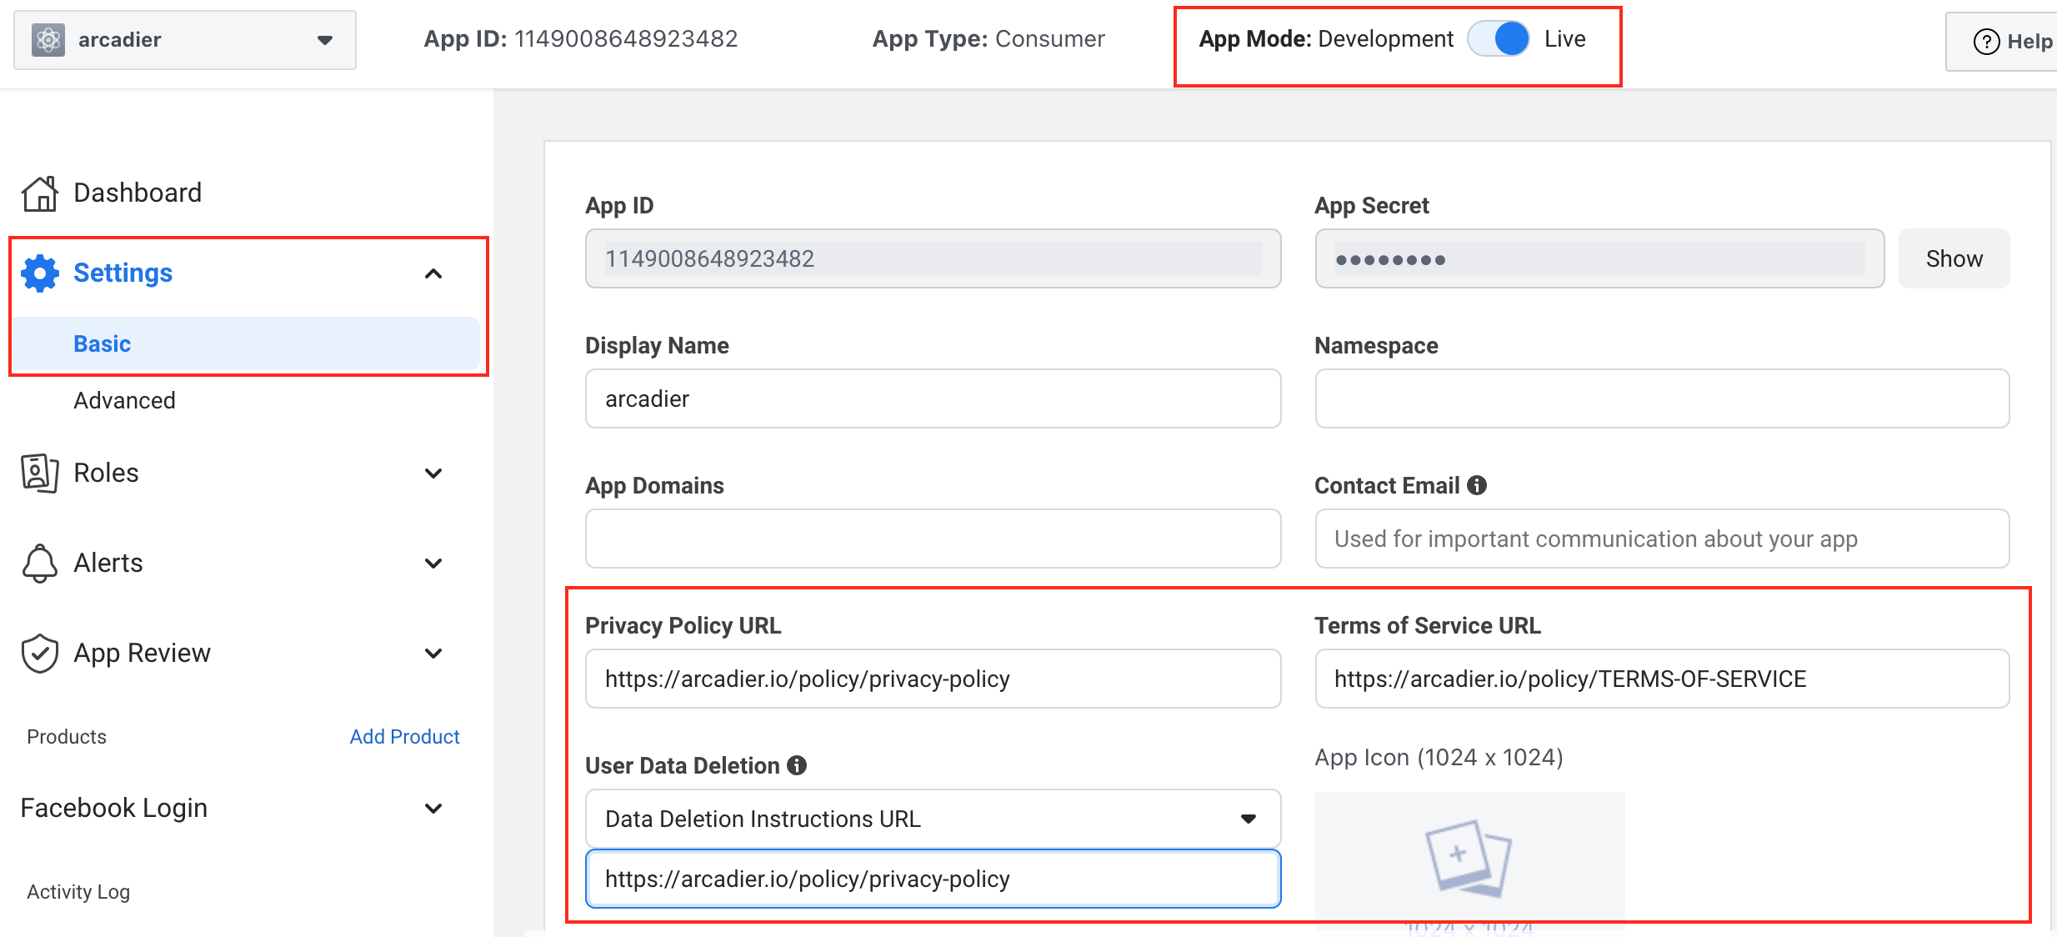Click the Dashboard house icon
The height and width of the screenshot is (937, 2057).
pos(40,193)
